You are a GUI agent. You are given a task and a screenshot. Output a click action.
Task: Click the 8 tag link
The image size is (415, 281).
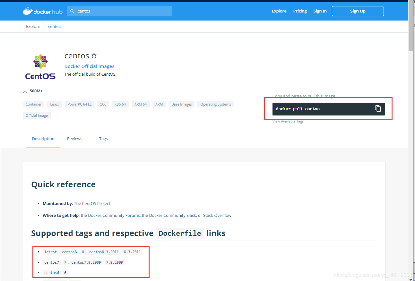click(83, 252)
